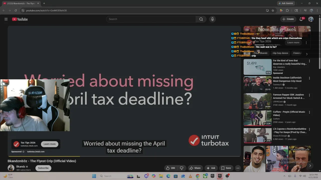This screenshot has height=180, width=321.
Task: Open new tab with plus button
Action: (x=44, y=3)
